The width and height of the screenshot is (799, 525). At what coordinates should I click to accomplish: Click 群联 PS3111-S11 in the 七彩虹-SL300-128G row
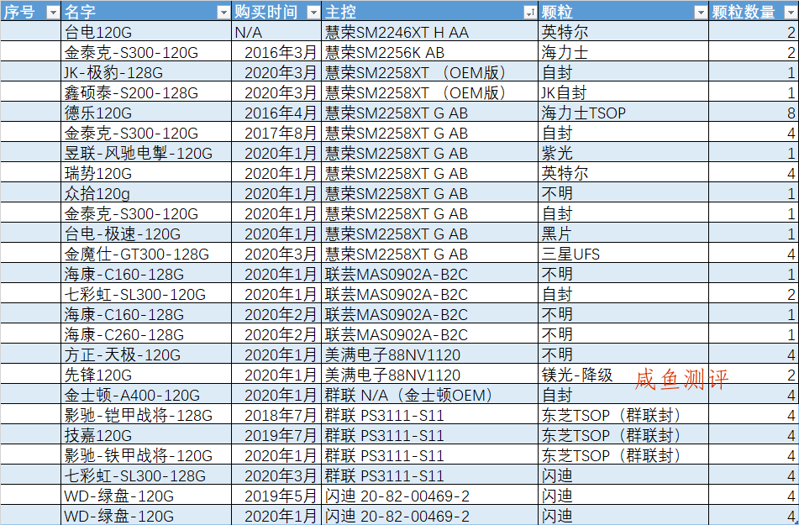[x=429, y=475]
